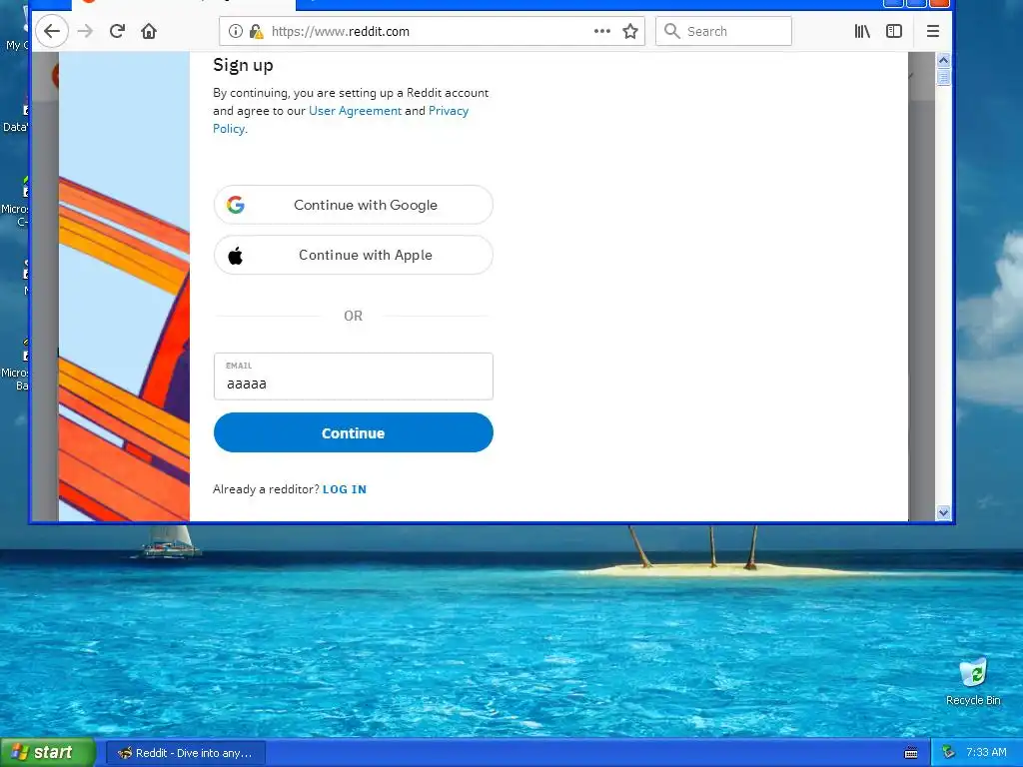Click the Google logo icon
1023x767 pixels.
click(236, 205)
